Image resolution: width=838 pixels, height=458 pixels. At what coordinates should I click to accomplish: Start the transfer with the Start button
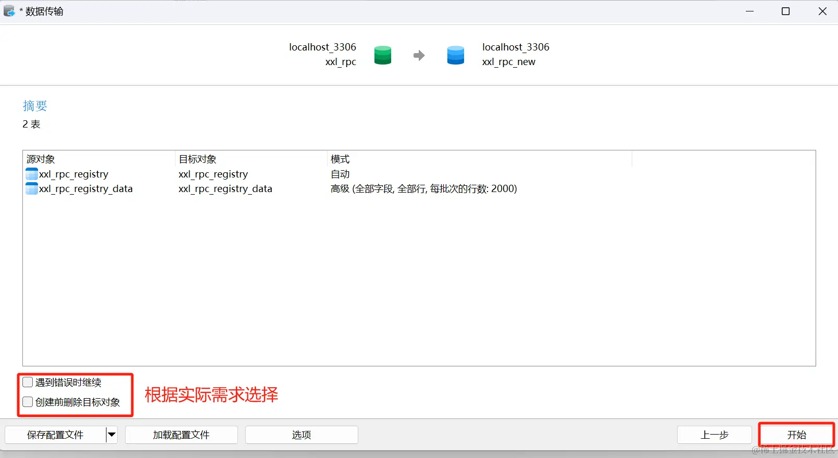[x=796, y=435]
